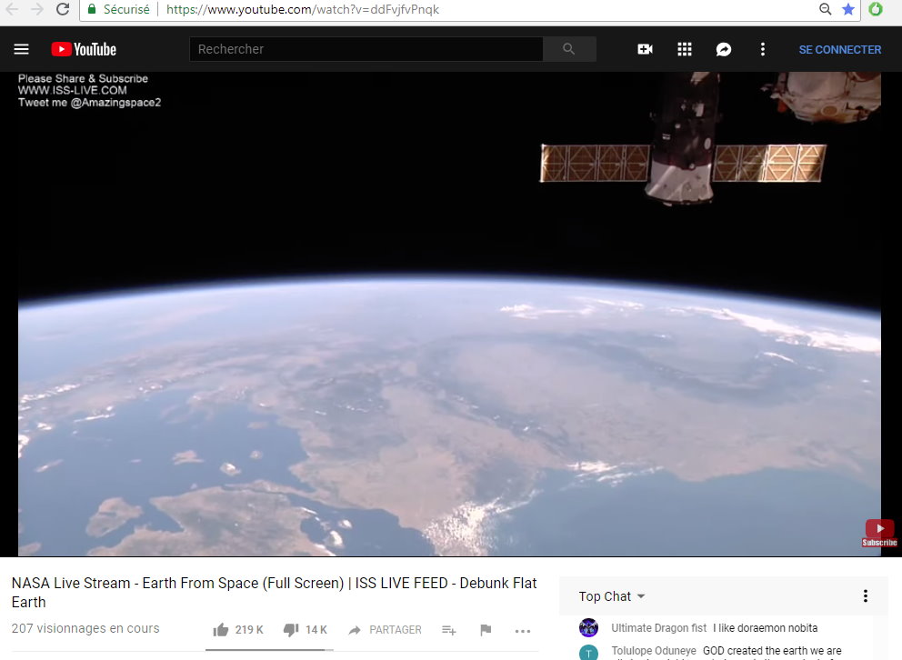The height and width of the screenshot is (660, 902).
Task: Click the Subscribe watermark on video
Action: coord(879,533)
